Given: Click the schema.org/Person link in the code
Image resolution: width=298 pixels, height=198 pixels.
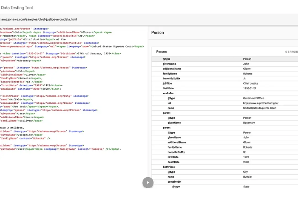Looking at the screenshot, I should coord(15,29).
